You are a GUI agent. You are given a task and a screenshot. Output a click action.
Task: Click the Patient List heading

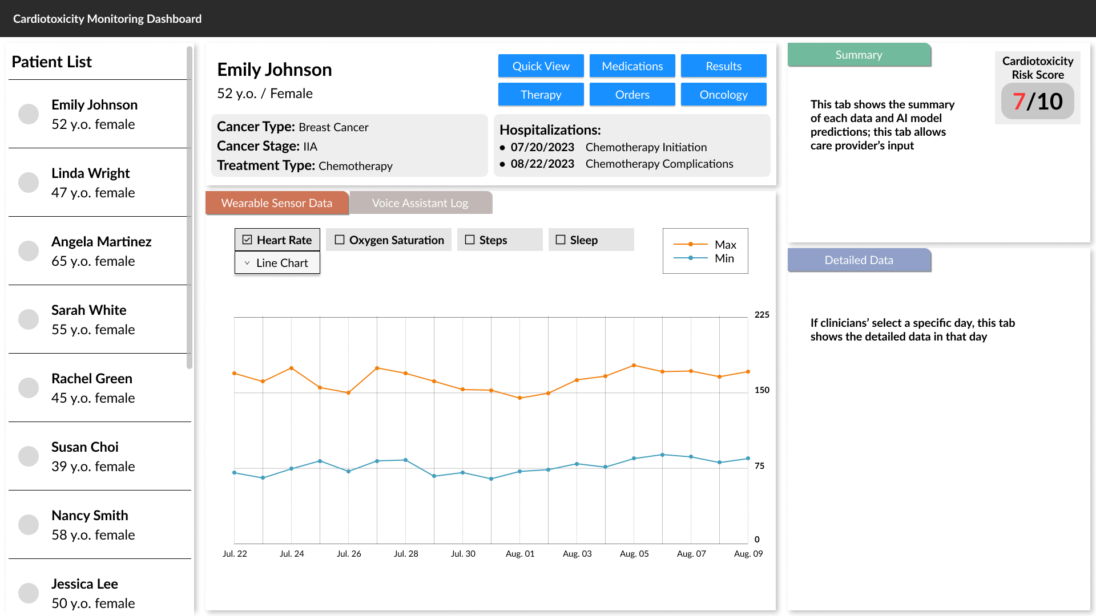pos(51,62)
